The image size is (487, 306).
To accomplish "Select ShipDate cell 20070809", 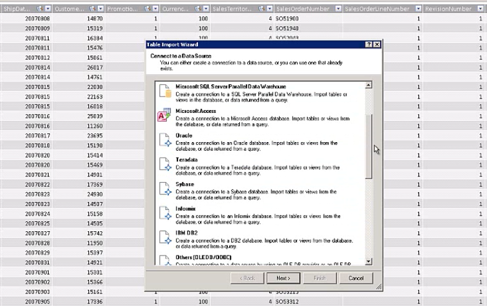I will coord(26,28).
